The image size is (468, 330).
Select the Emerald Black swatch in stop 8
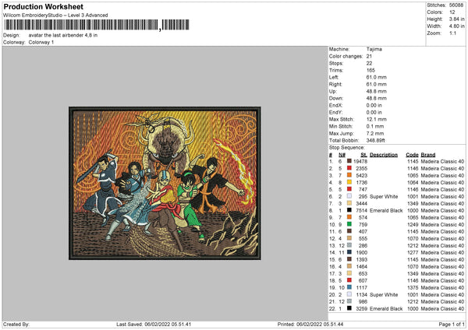(349, 210)
